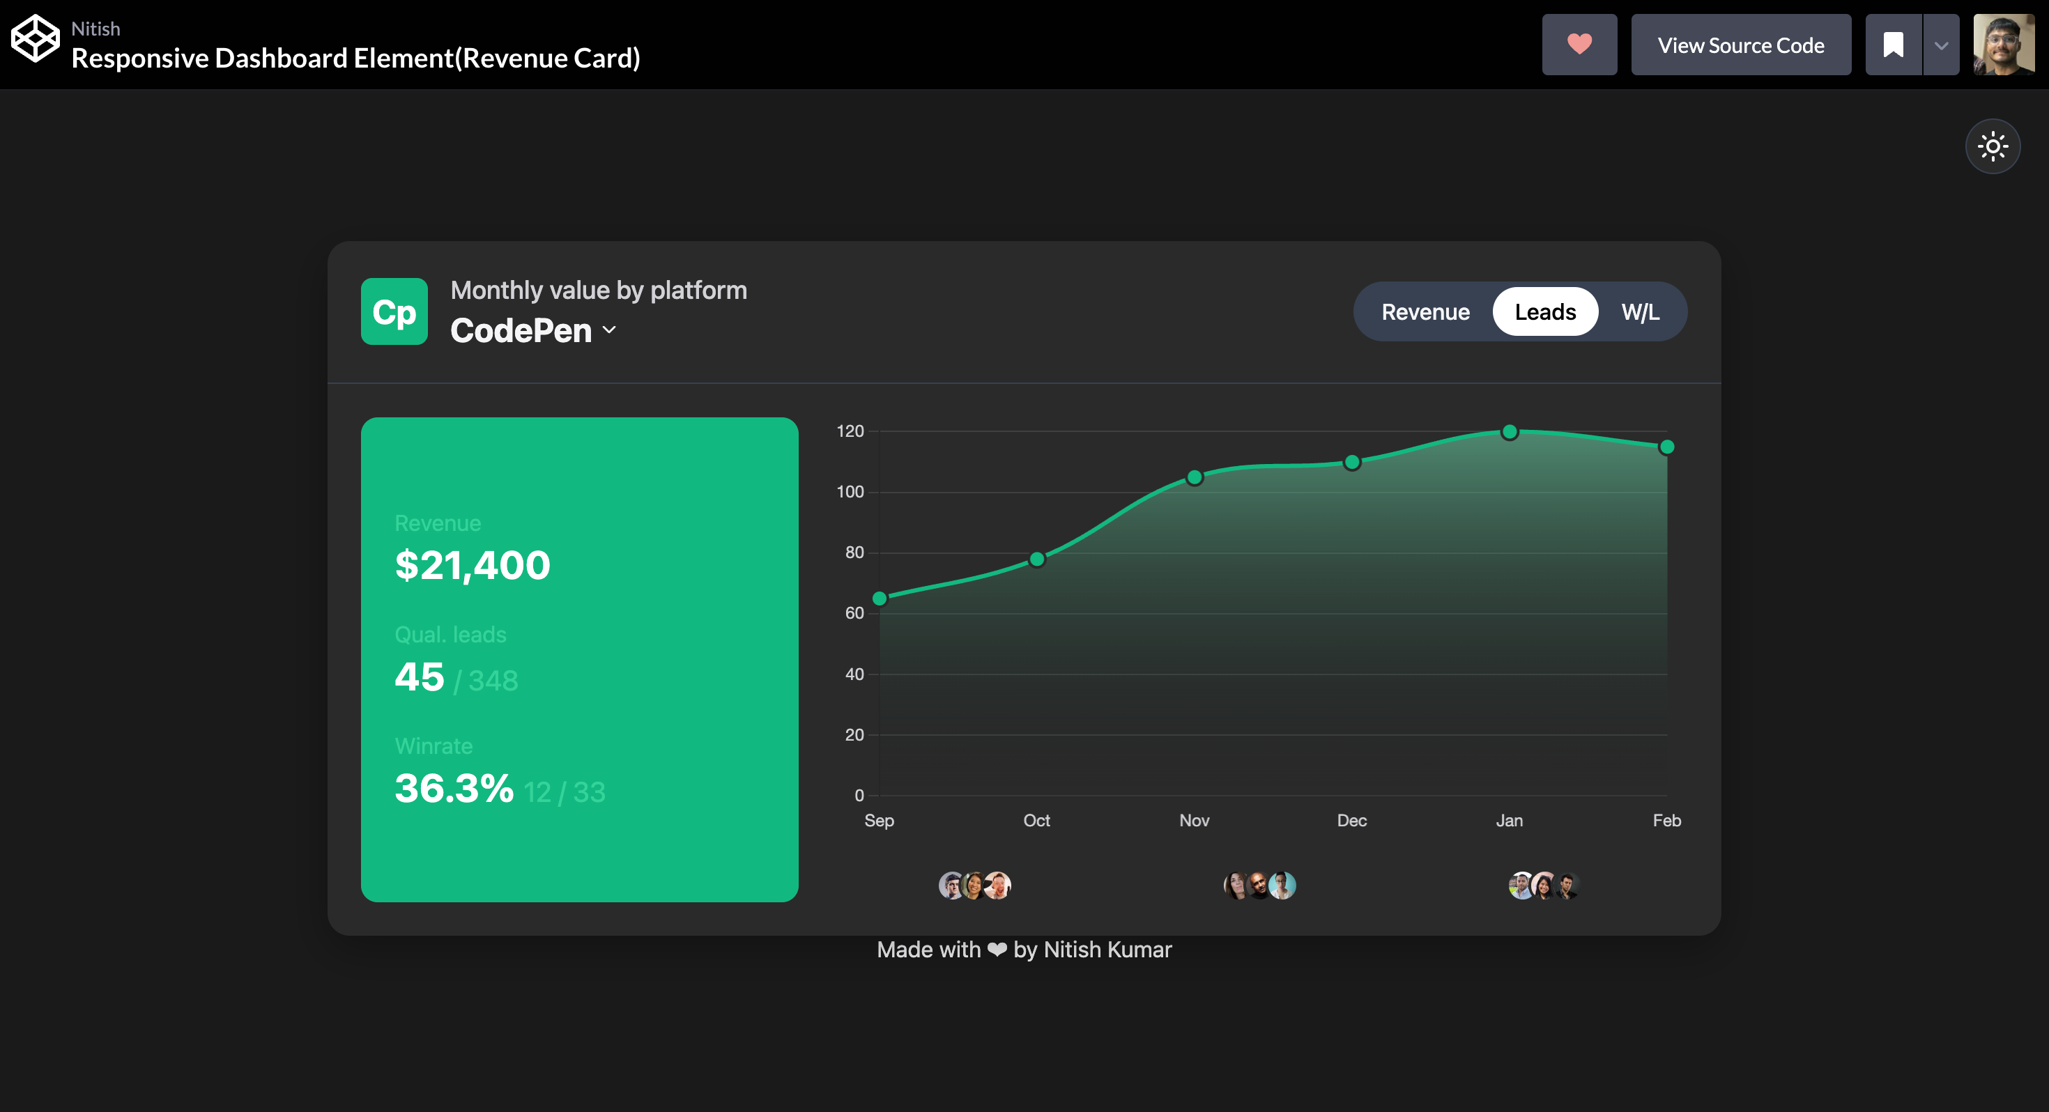Toggle light mode with sun icon
This screenshot has width=2049, height=1112.
pos(1993,146)
